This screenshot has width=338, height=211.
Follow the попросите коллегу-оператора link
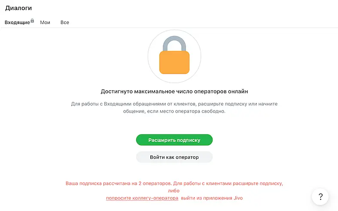142,198
